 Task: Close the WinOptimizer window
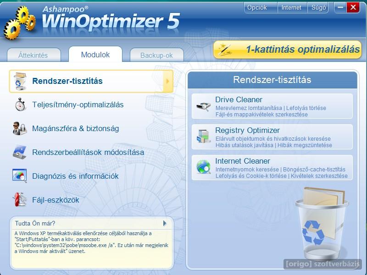pyautogui.click(x=353, y=7)
